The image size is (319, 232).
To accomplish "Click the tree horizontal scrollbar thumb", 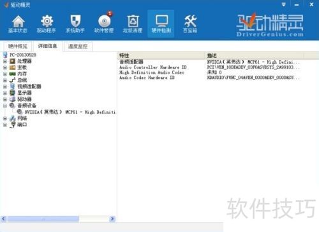I will point(43,219).
